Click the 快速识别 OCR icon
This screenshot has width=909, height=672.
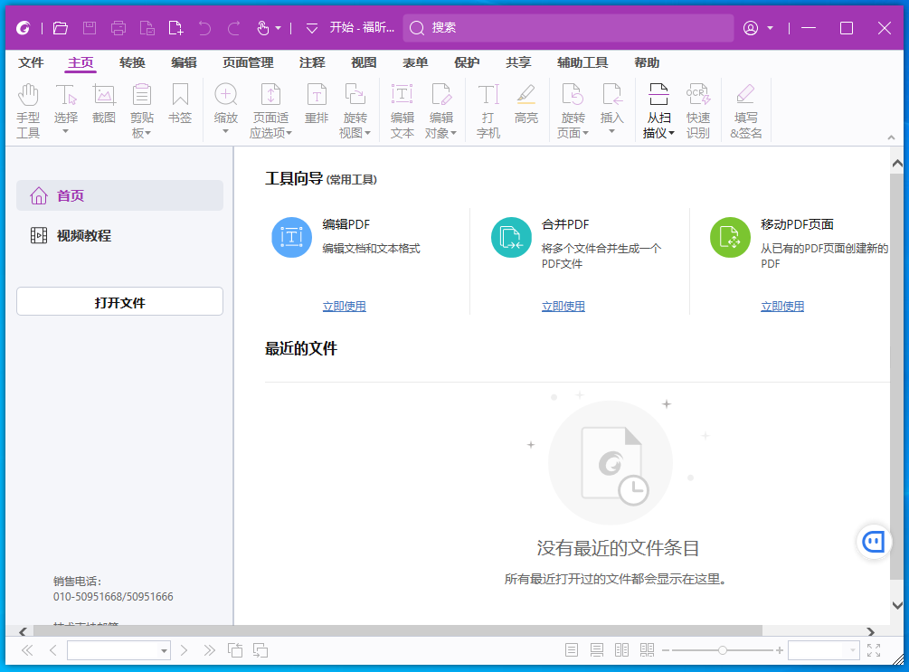(x=697, y=109)
